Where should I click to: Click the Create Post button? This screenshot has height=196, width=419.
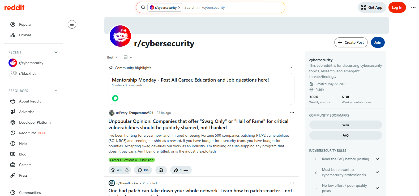(x=351, y=42)
